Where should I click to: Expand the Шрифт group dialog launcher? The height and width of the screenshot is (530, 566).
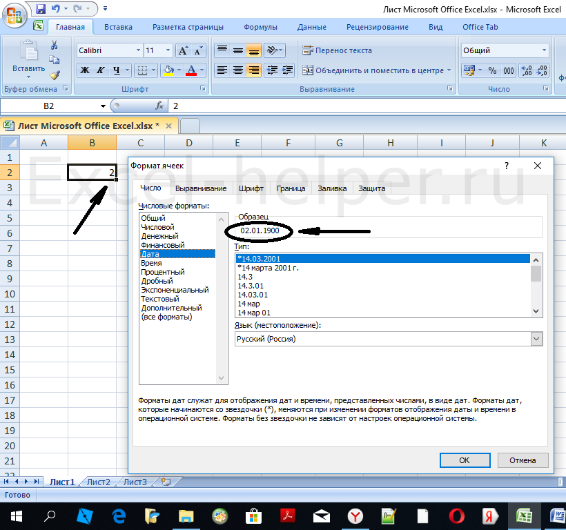203,88
